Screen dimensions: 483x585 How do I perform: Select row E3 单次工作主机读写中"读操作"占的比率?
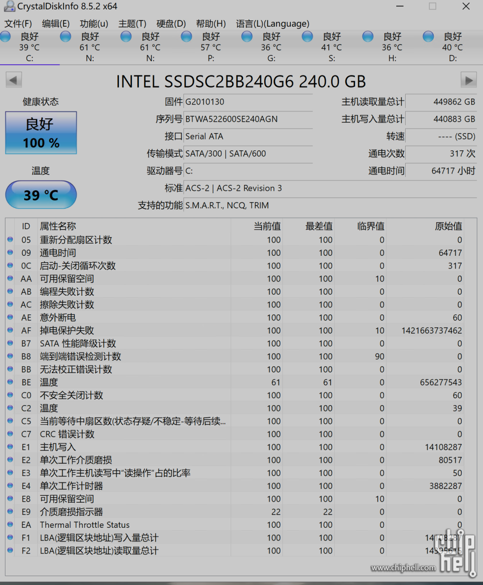point(235,473)
